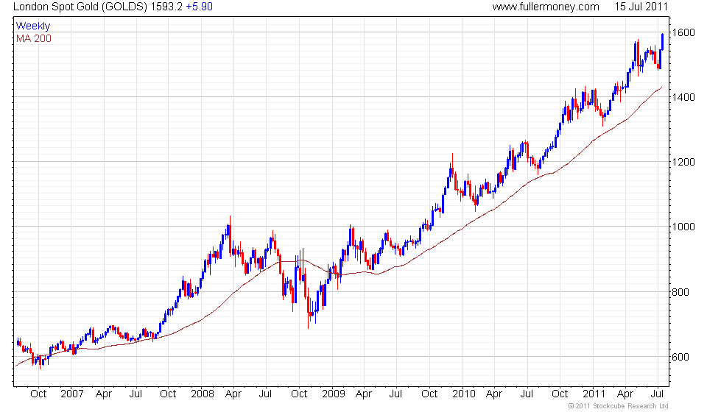Click the 1000 price axis label
The width and height of the screenshot is (707, 412).
[x=683, y=227]
